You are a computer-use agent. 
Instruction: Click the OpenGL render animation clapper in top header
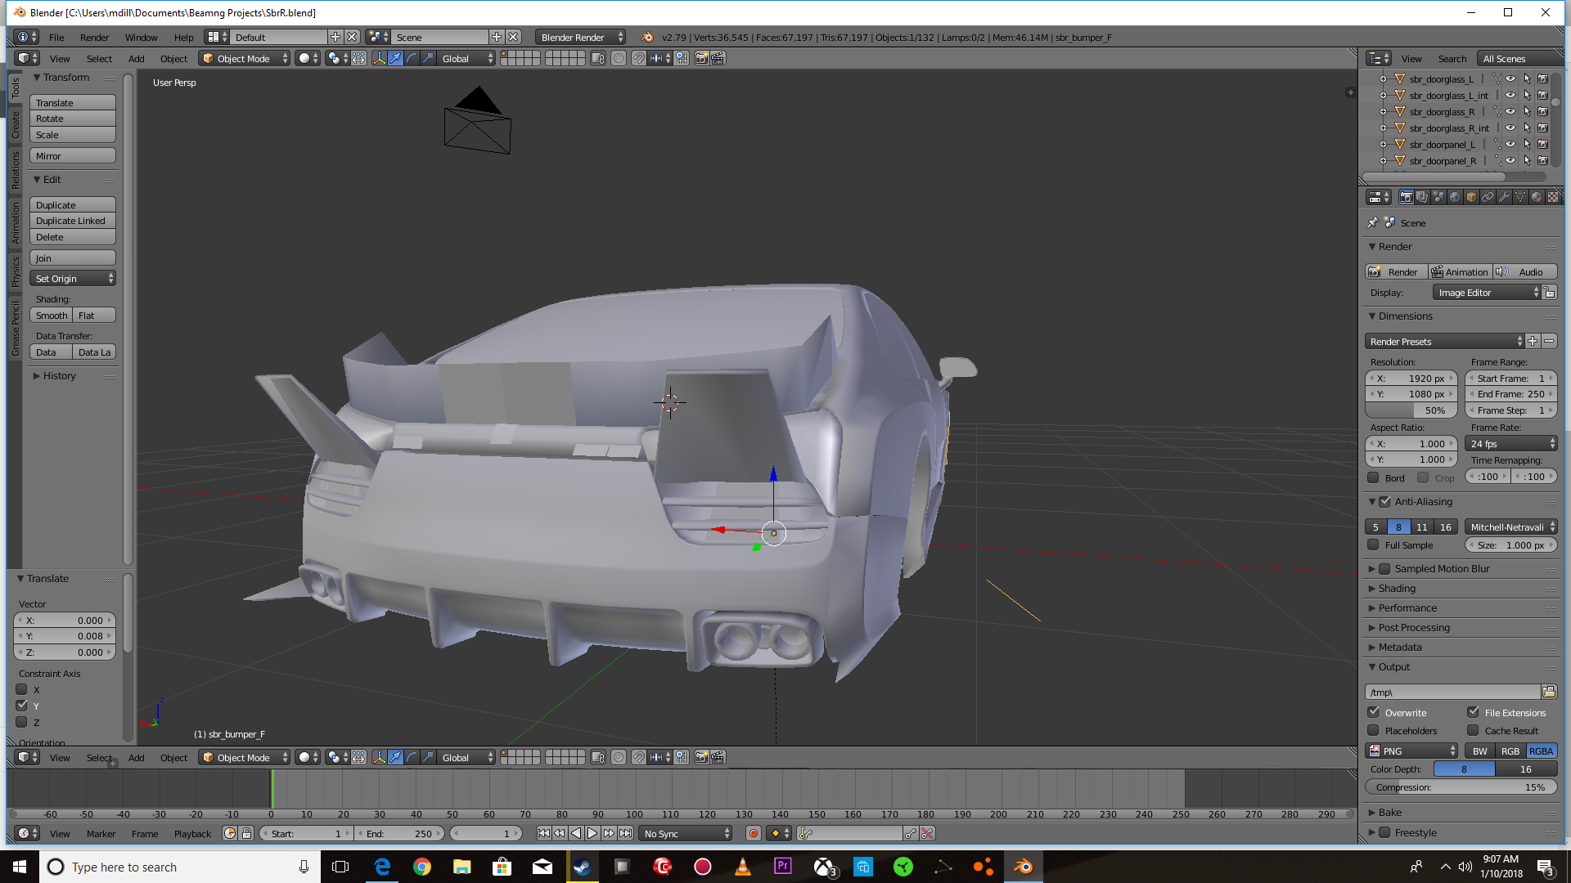pyautogui.click(x=718, y=59)
